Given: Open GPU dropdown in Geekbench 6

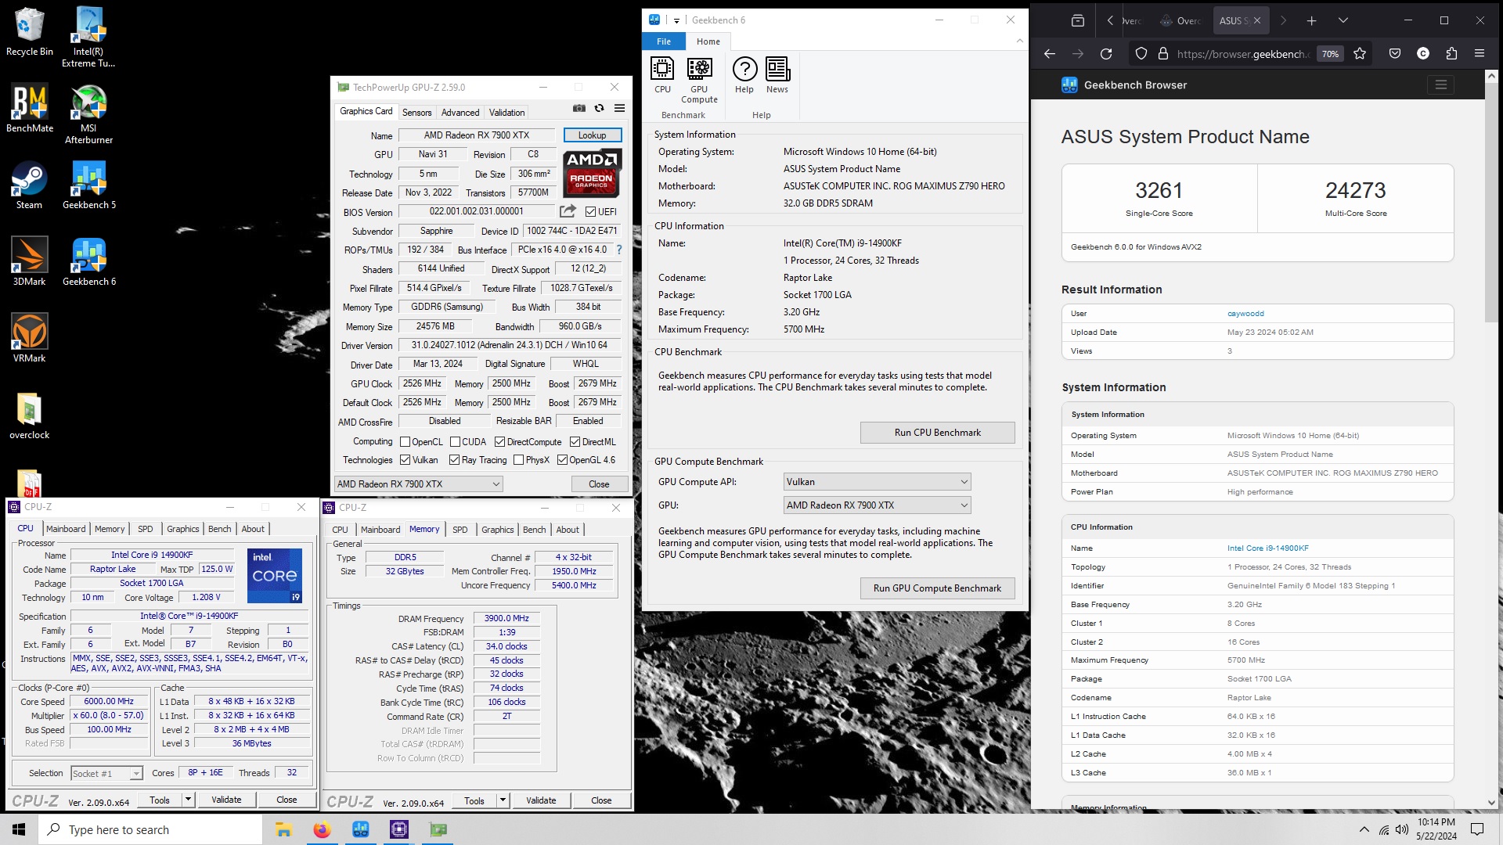Looking at the screenshot, I should click(877, 505).
